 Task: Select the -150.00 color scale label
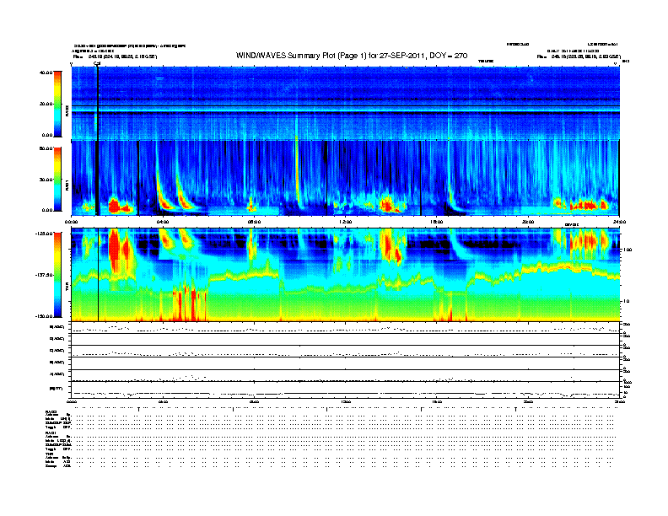(44, 316)
